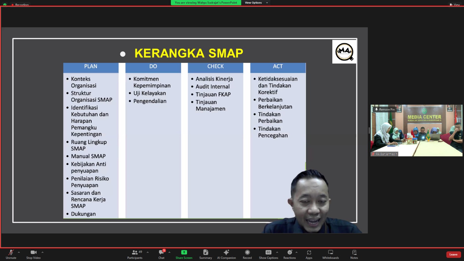
Task: Click Remove Pin on PA Banjarmasin video
Action: tap(385, 109)
